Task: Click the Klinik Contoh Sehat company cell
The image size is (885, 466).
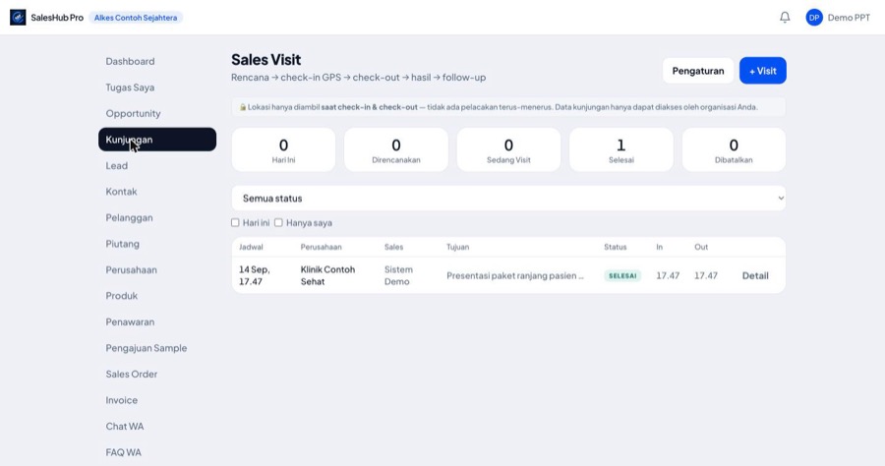Action: 327,275
